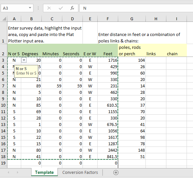
Task: Select cell containing 2442 feet
Action: 108,150
